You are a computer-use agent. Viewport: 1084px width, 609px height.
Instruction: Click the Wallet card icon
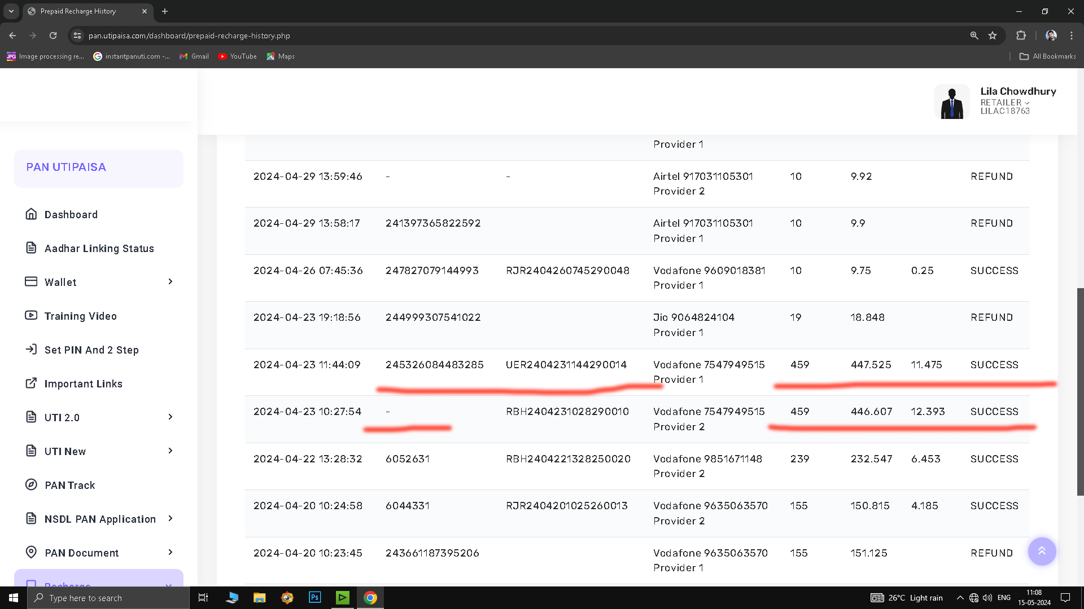pyautogui.click(x=31, y=281)
